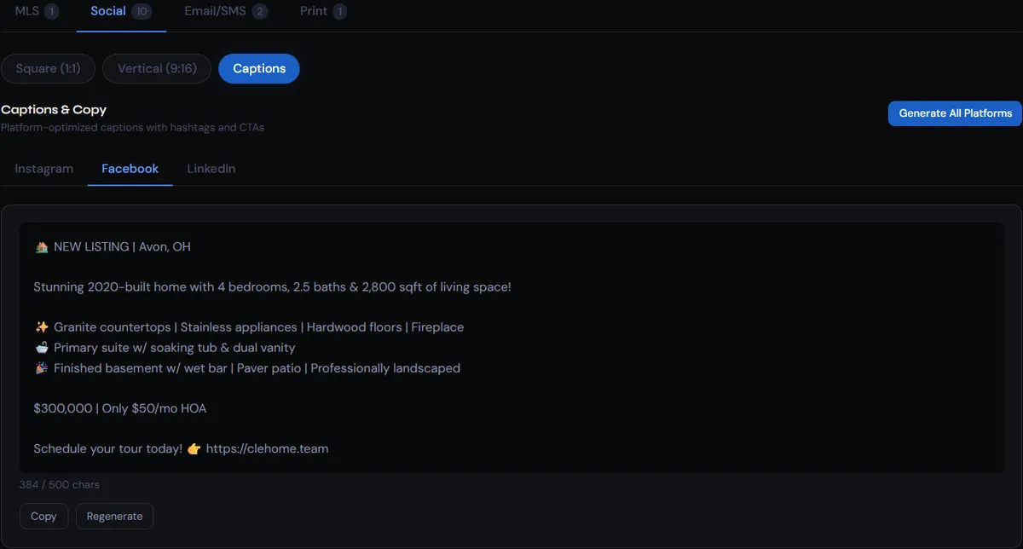Switch to the Instagram captions tab
Viewport: 1023px width, 549px height.
[x=44, y=169]
